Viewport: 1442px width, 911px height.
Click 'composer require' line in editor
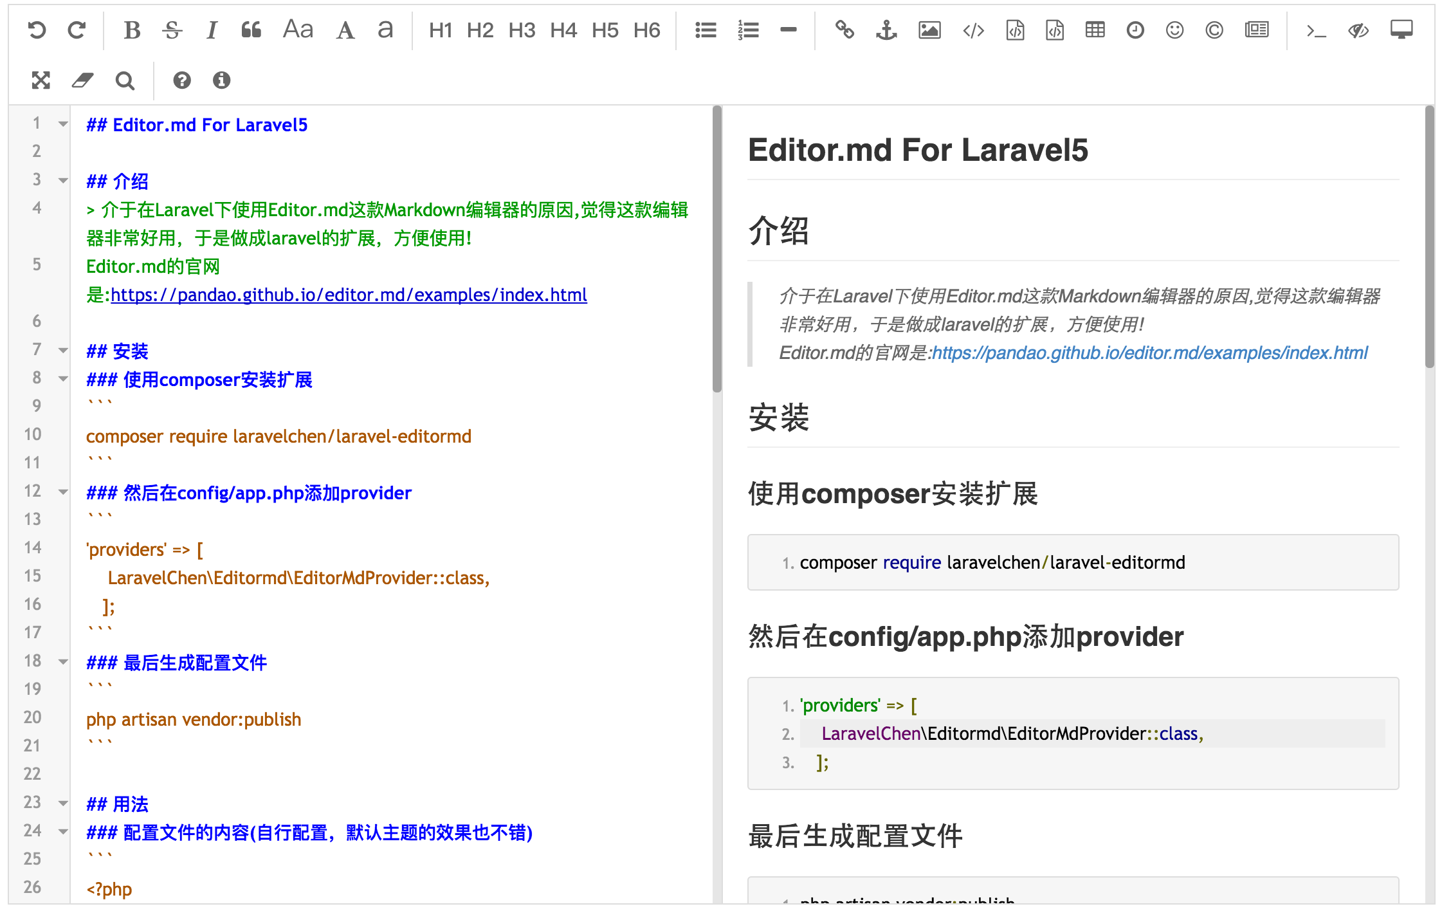coord(278,436)
